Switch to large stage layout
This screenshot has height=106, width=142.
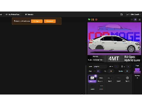click(x=135, y=20)
